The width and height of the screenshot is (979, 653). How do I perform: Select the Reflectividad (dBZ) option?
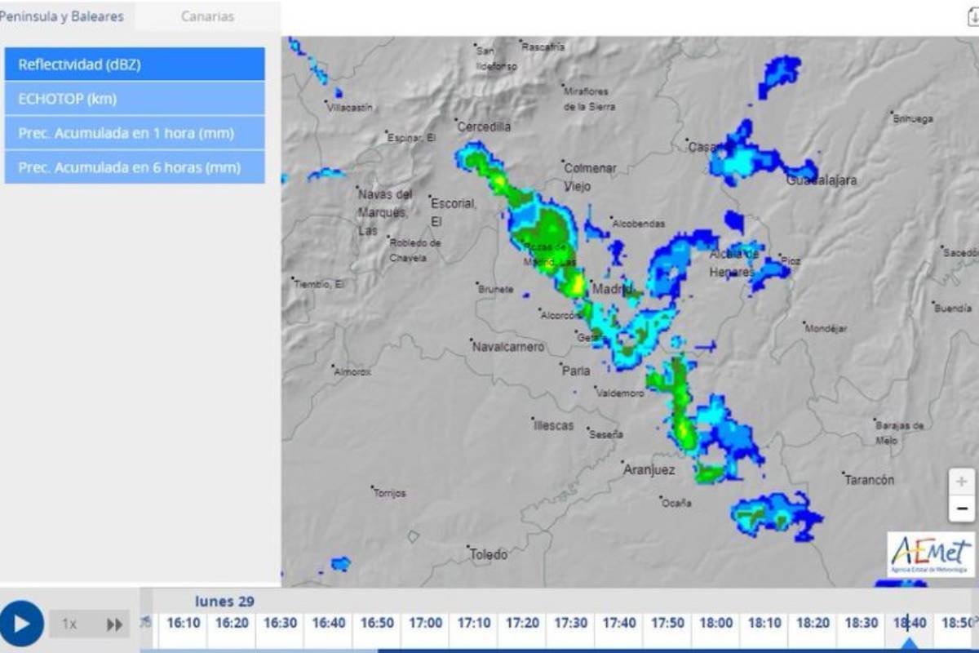(x=135, y=64)
